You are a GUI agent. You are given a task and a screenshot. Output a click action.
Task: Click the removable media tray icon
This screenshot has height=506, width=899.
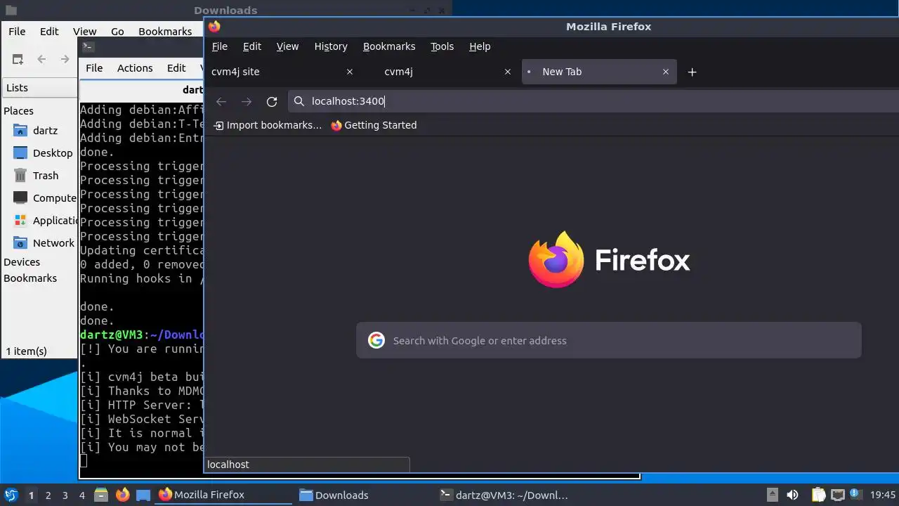[x=772, y=495]
